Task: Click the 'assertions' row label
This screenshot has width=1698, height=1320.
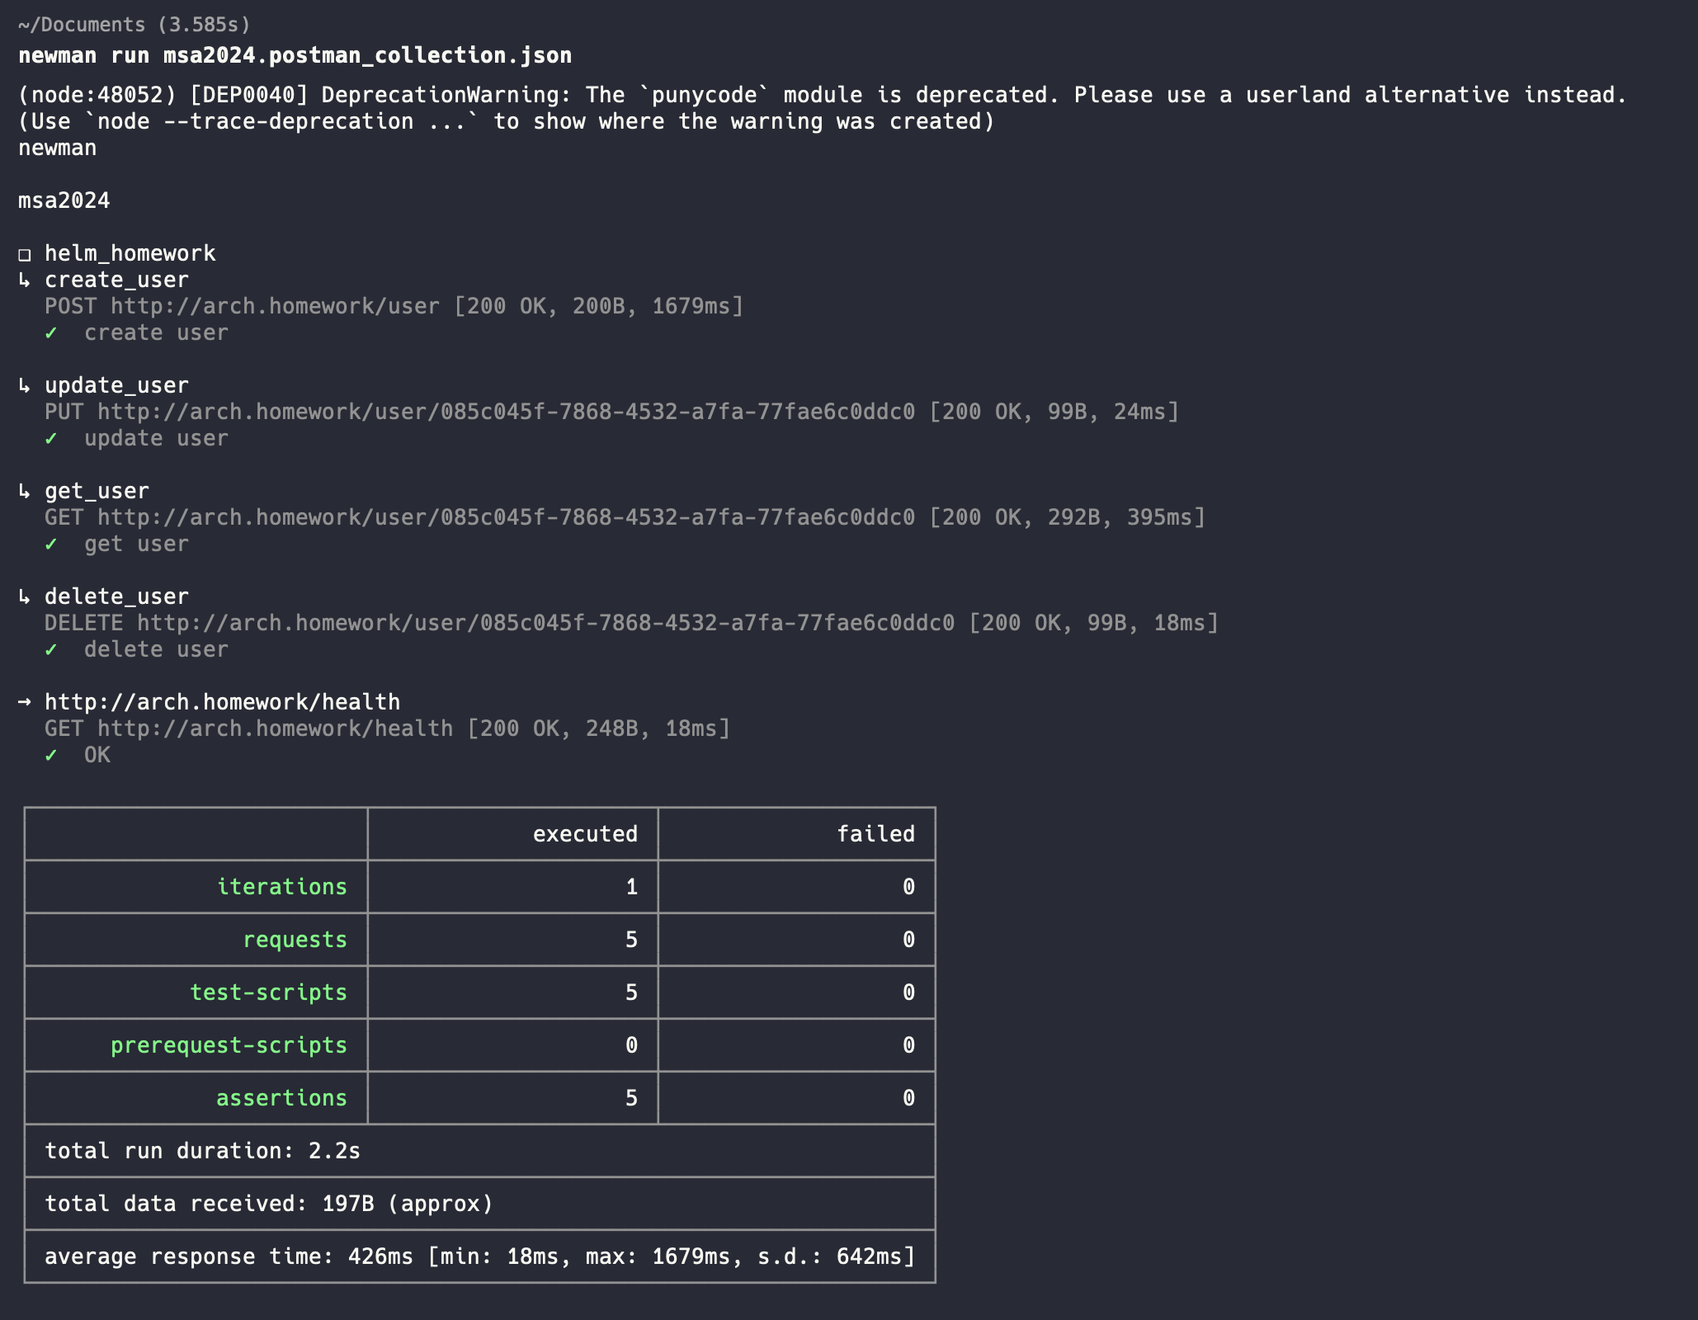Action: click(x=281, y=1098)
